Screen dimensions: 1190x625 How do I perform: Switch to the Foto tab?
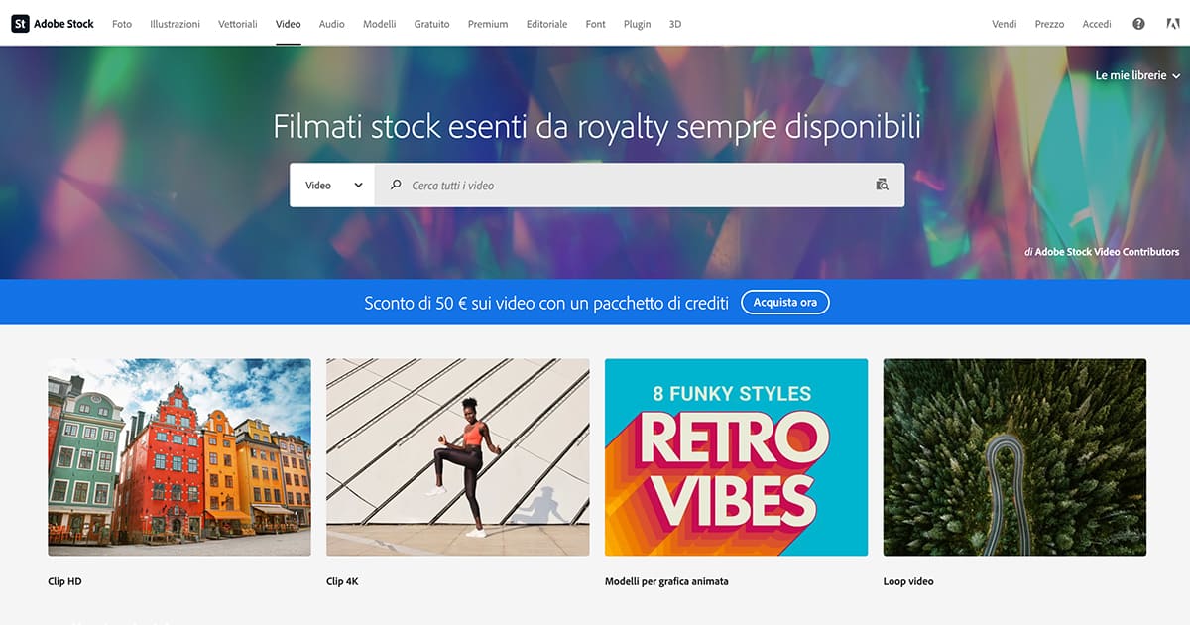click(x=122, y=24)
